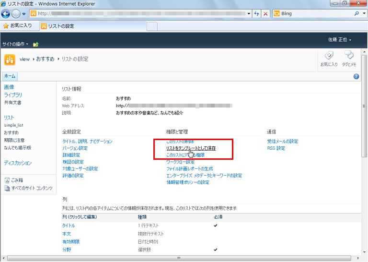Expand the address bar history dropdown
Screen dimensions: 368x262
249,13
